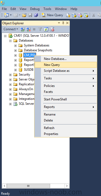101x196 pixels.
Task: Click the Stop square icon in Object Explorer
Action: (34, 29)
